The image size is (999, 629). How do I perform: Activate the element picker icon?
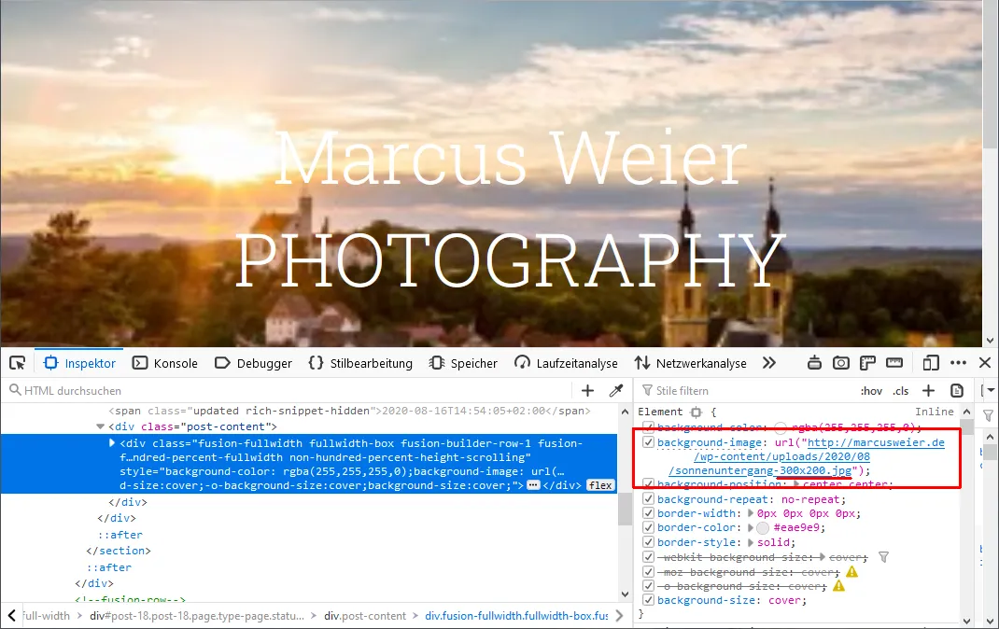click(17, 364)
